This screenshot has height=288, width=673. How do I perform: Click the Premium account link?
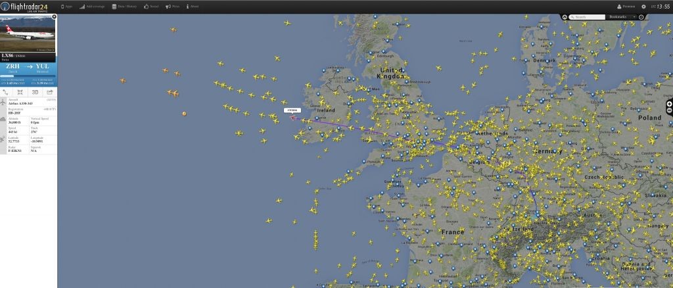click(x=626, y=7)
